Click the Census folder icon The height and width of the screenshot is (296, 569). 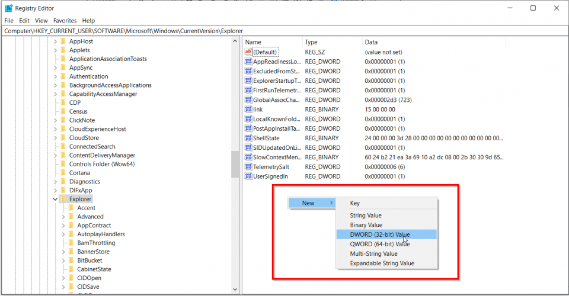(x=63, y=111)
